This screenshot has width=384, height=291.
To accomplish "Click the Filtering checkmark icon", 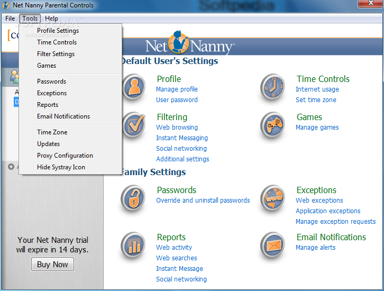I will click(134, 125).
